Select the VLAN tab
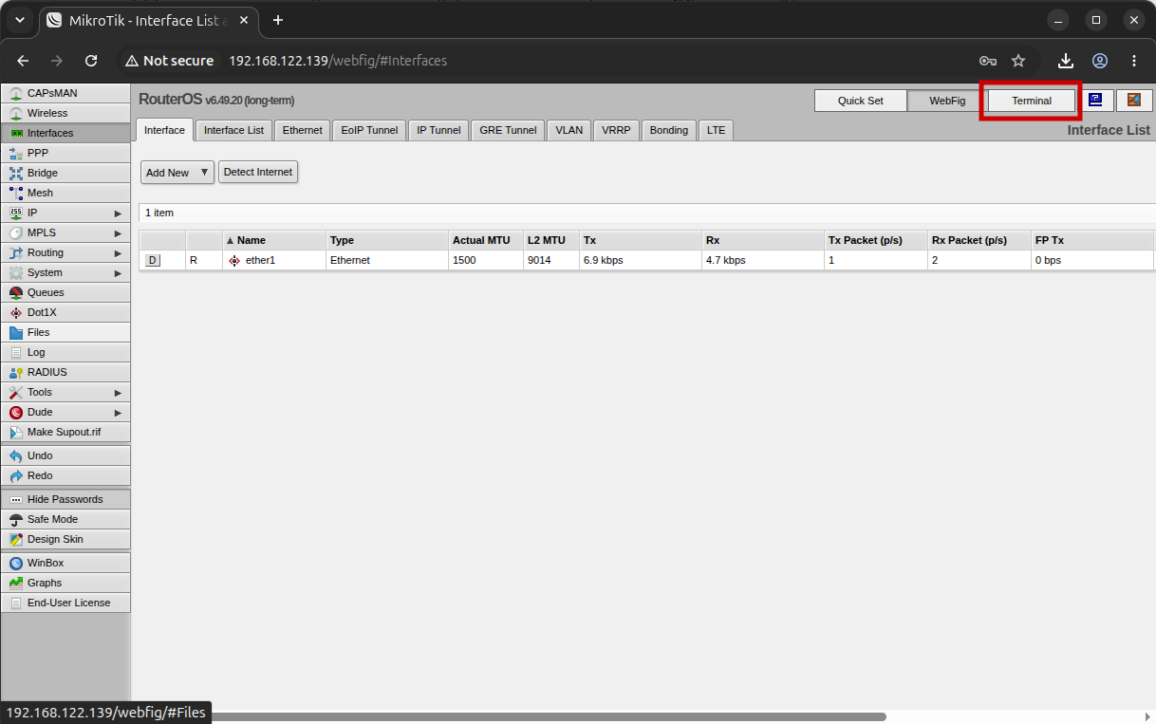This screenshot has width=1156, height=724. click(x=569, y=130)
